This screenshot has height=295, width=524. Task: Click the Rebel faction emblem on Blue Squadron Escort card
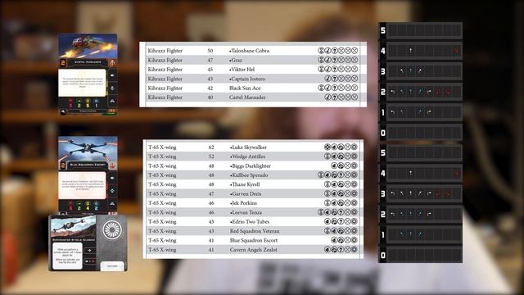(x=113, y=165)
